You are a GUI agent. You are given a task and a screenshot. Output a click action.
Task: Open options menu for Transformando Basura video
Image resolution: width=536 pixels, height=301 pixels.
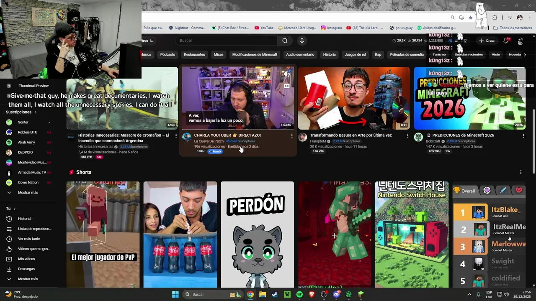[x=408, y=135]
